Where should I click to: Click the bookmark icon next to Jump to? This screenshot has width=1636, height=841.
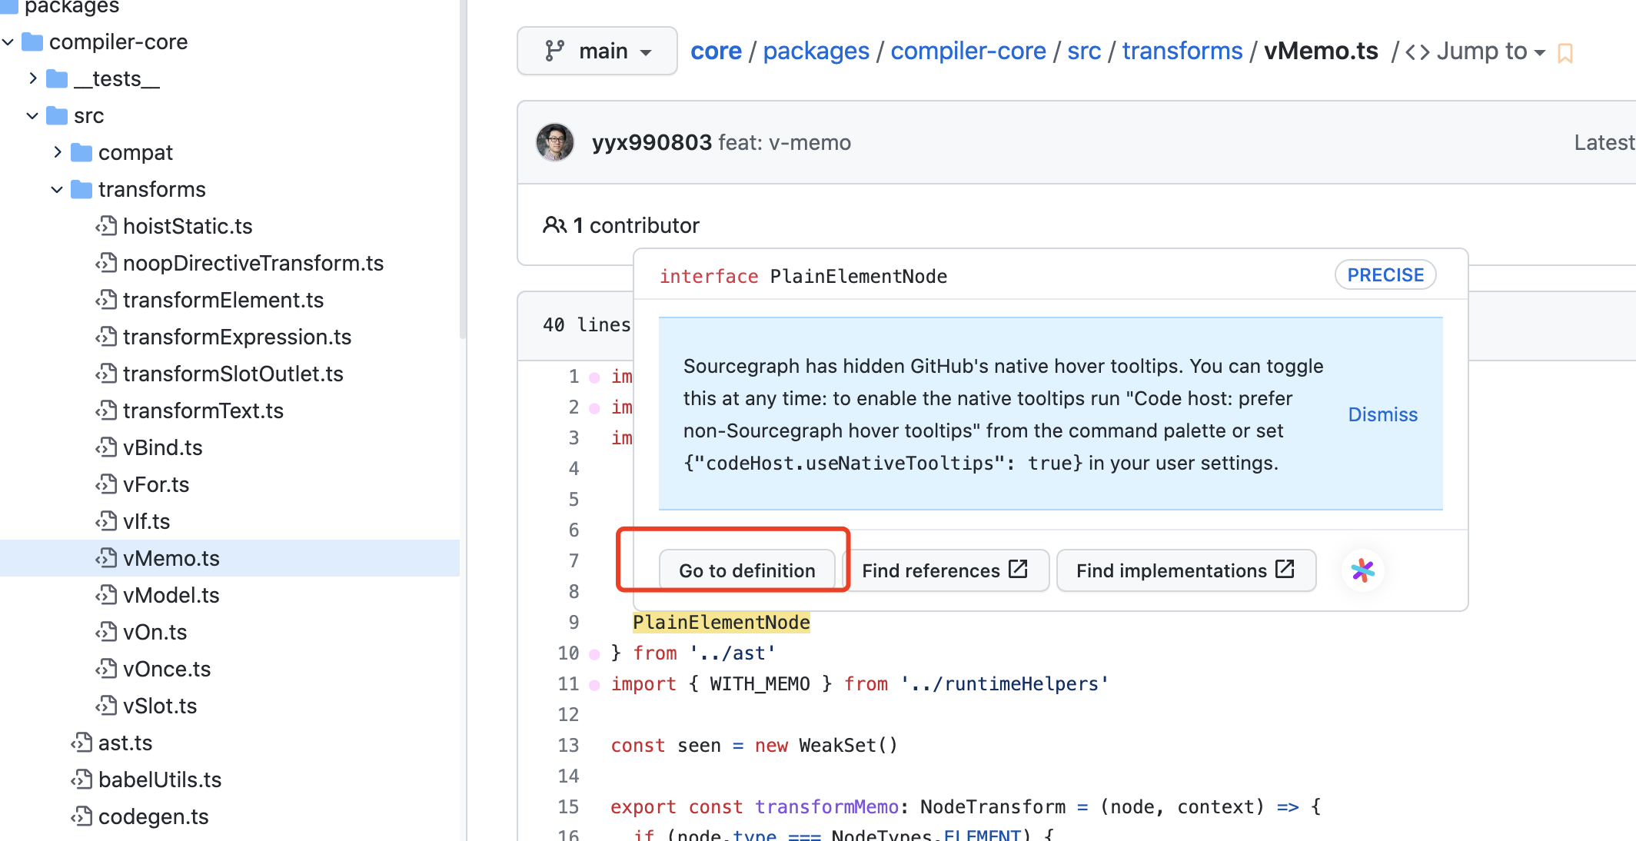coord(1565,53)
